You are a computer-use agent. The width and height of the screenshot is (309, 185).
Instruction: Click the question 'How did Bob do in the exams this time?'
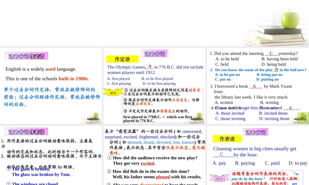point(151,171)
